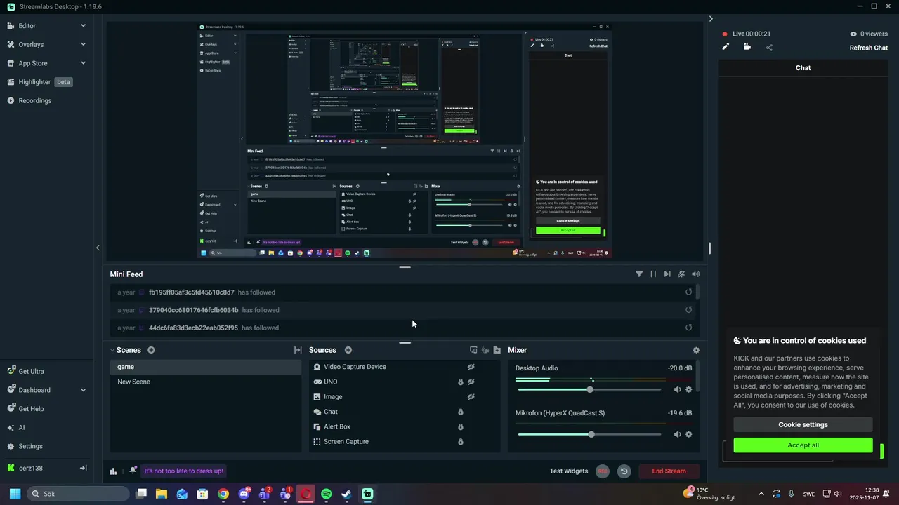Open the scene transitions icon
899x505 pixels.
pos(298,350)
